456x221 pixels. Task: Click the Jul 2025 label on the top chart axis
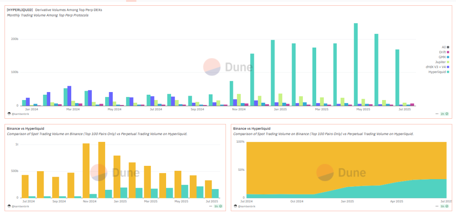404,109
